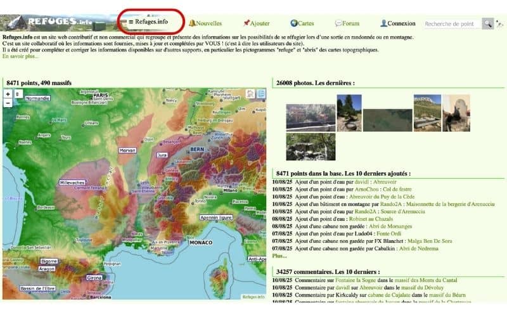Zoom in on the map with plus
507x317 pixels.
click(x=8, y=94)
